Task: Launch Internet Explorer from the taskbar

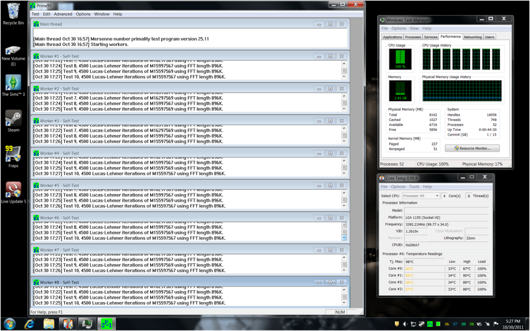Action: coord(30,324)
